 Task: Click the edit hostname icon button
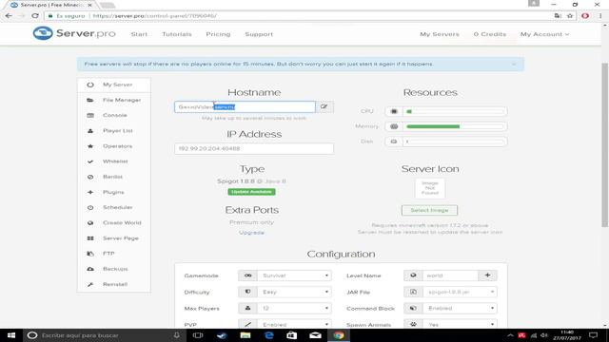tap(324, 106)
